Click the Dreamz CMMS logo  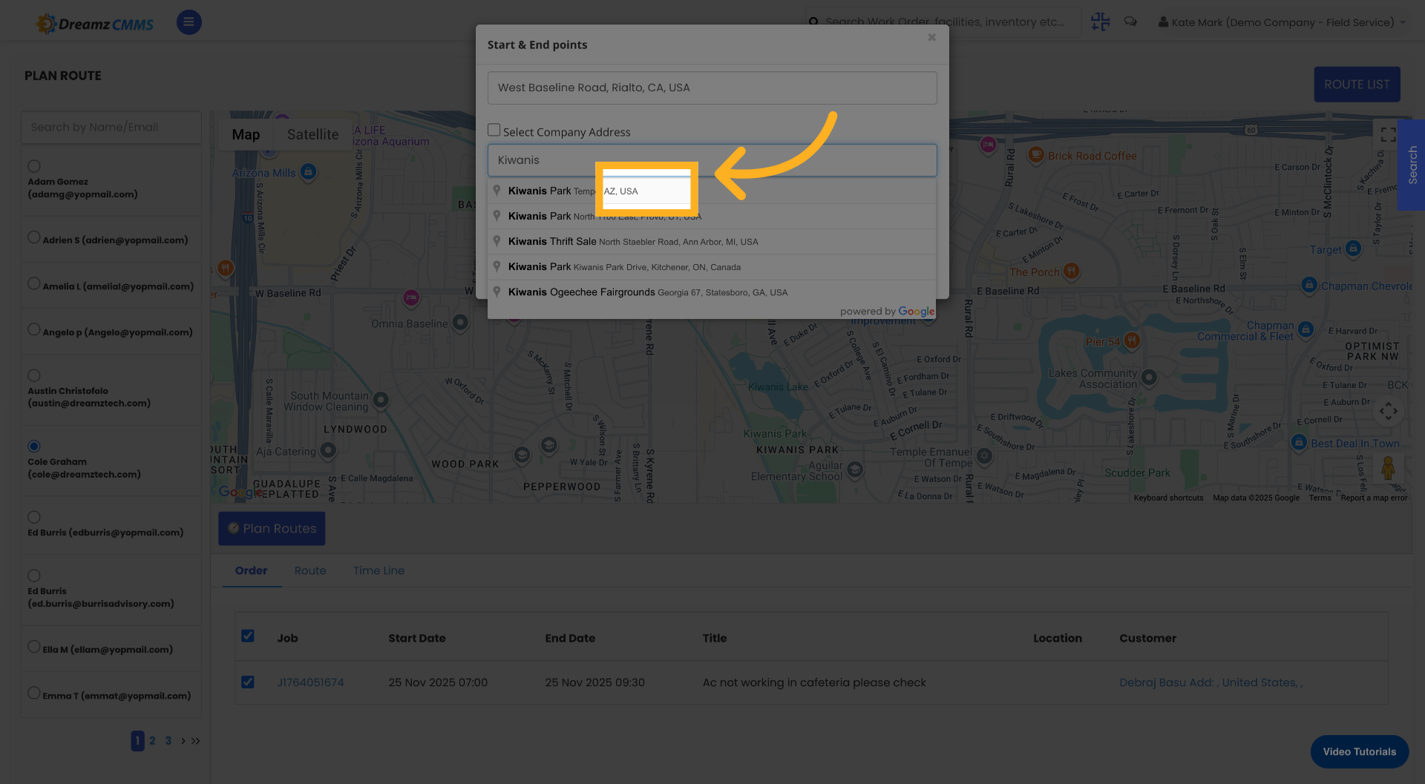pos(94,22)
